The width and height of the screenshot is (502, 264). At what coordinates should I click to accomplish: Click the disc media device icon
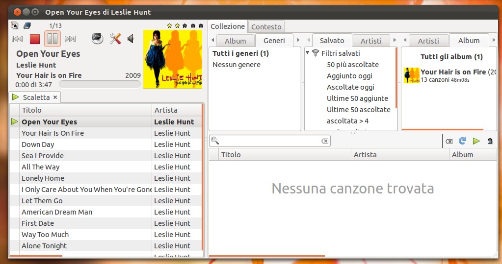tap(97, 39)
